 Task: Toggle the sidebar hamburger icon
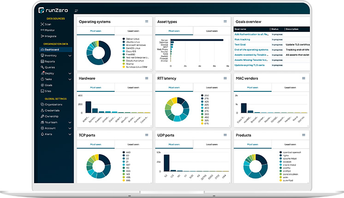click(x=76, y=11)
